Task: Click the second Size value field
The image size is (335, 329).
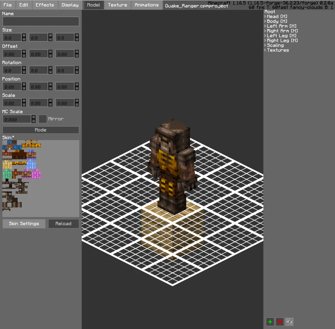Action: (x=39, y=37)
